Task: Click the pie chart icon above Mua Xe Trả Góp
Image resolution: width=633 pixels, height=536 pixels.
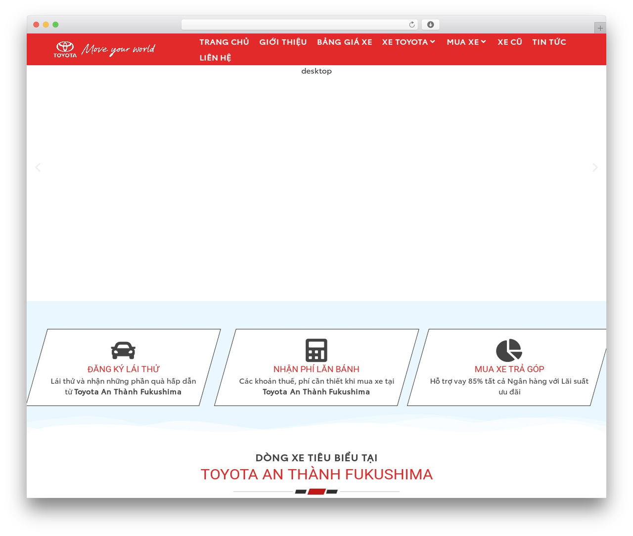Action: (x=509, y=350)
